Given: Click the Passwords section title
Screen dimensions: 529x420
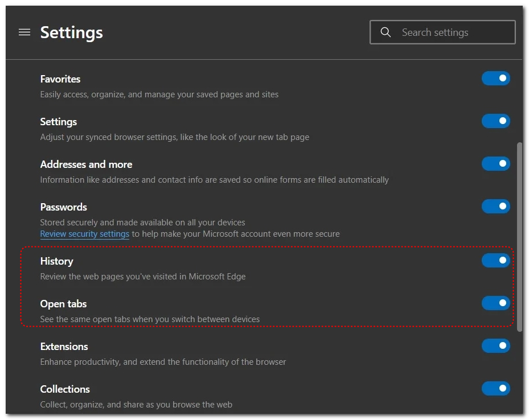Looking at the screenshot, I should (x=63, y=207).
